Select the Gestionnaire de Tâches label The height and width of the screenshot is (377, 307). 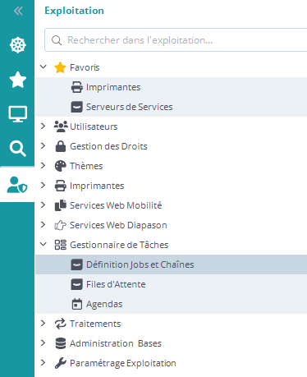click(x=119, y=245)
